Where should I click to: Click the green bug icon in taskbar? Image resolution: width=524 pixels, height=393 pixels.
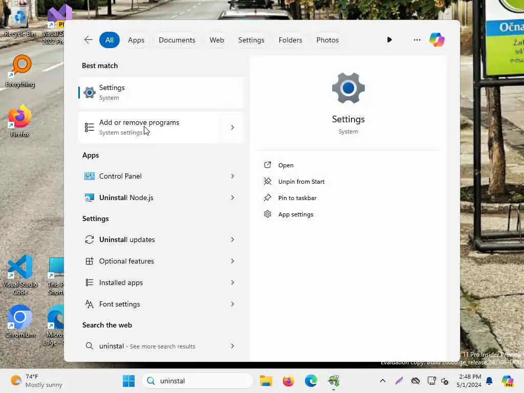[334, 381]
